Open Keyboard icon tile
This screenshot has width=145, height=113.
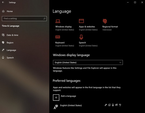(58, 37)
